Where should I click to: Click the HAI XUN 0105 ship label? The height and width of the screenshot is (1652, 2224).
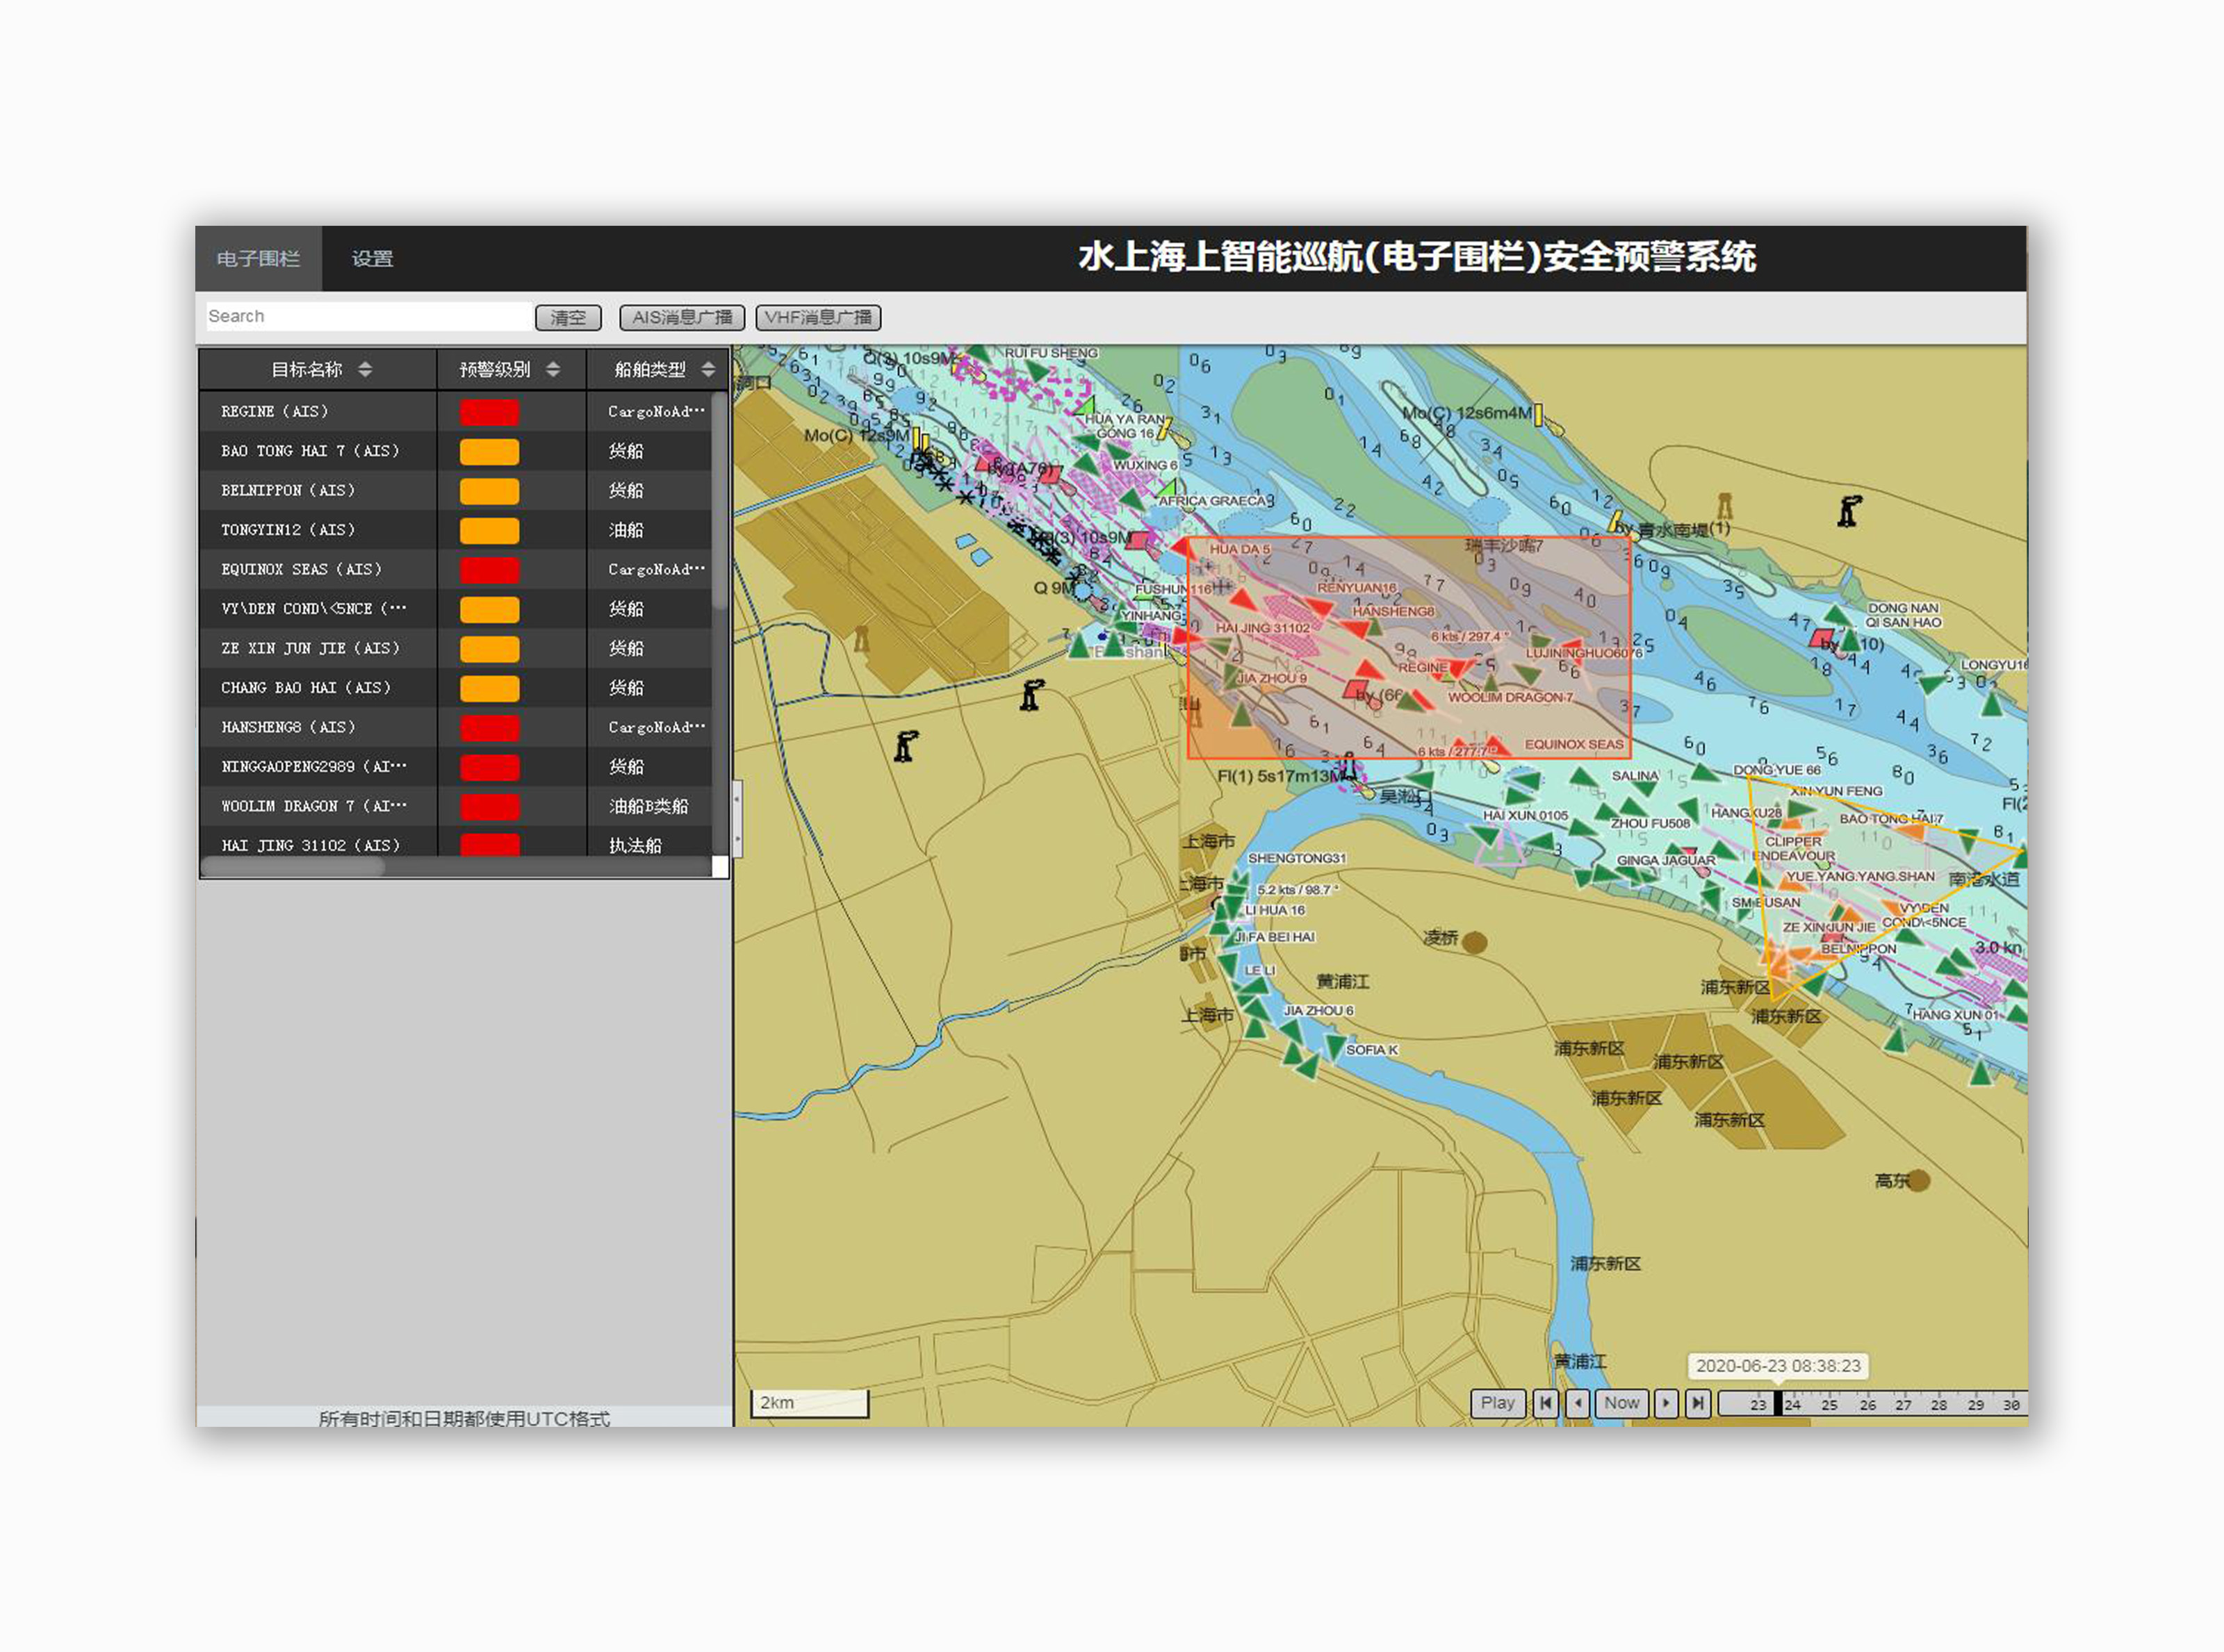click(x=1526, y=815)
